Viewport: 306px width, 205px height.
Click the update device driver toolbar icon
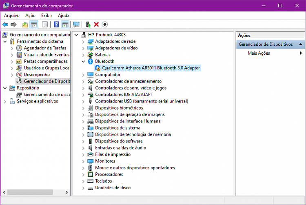click(x=88, y=25)
